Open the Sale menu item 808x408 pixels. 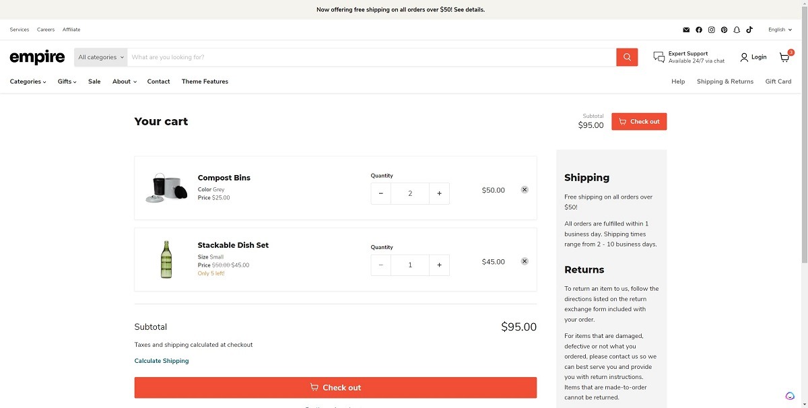(x=94, y=81)
